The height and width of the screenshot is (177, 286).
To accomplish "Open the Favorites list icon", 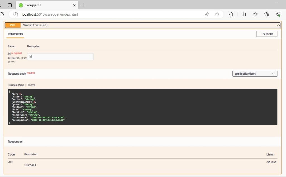I will [255, 14].
